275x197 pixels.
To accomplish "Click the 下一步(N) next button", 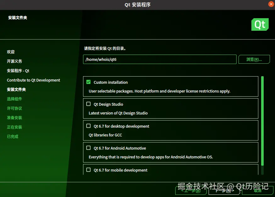I will click(224, 190).
